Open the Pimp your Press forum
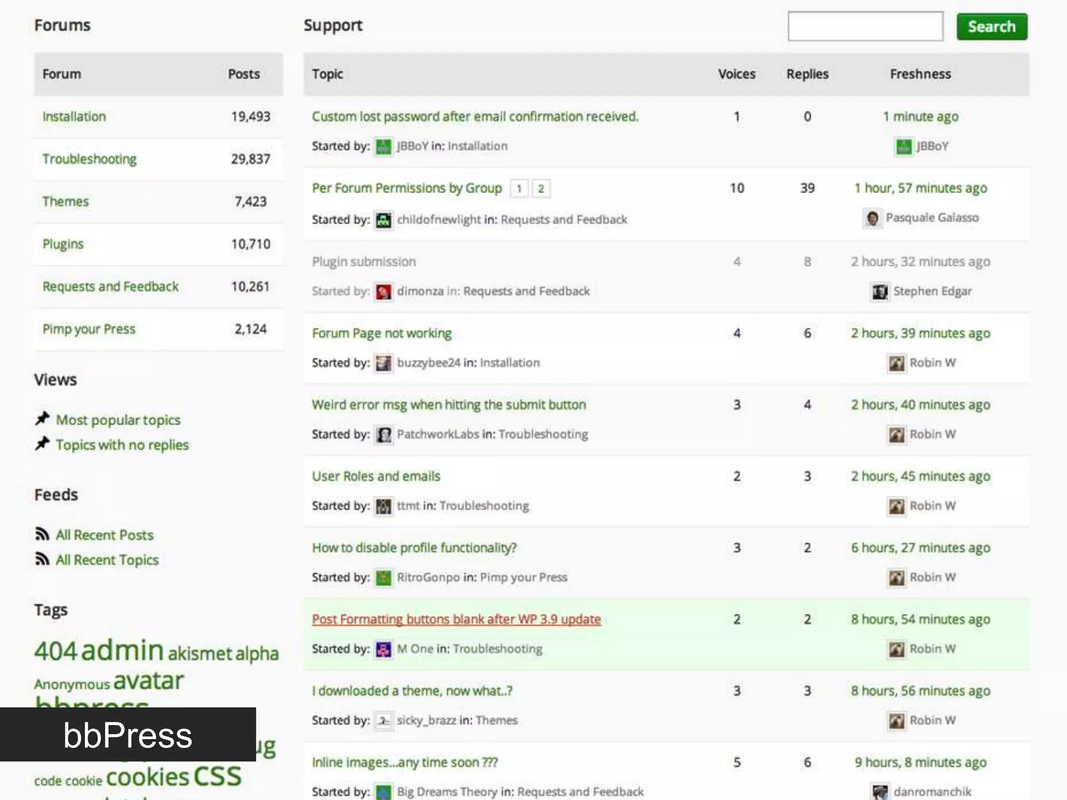The height and width of the screenshot is (800, 1067). [89, 329]
